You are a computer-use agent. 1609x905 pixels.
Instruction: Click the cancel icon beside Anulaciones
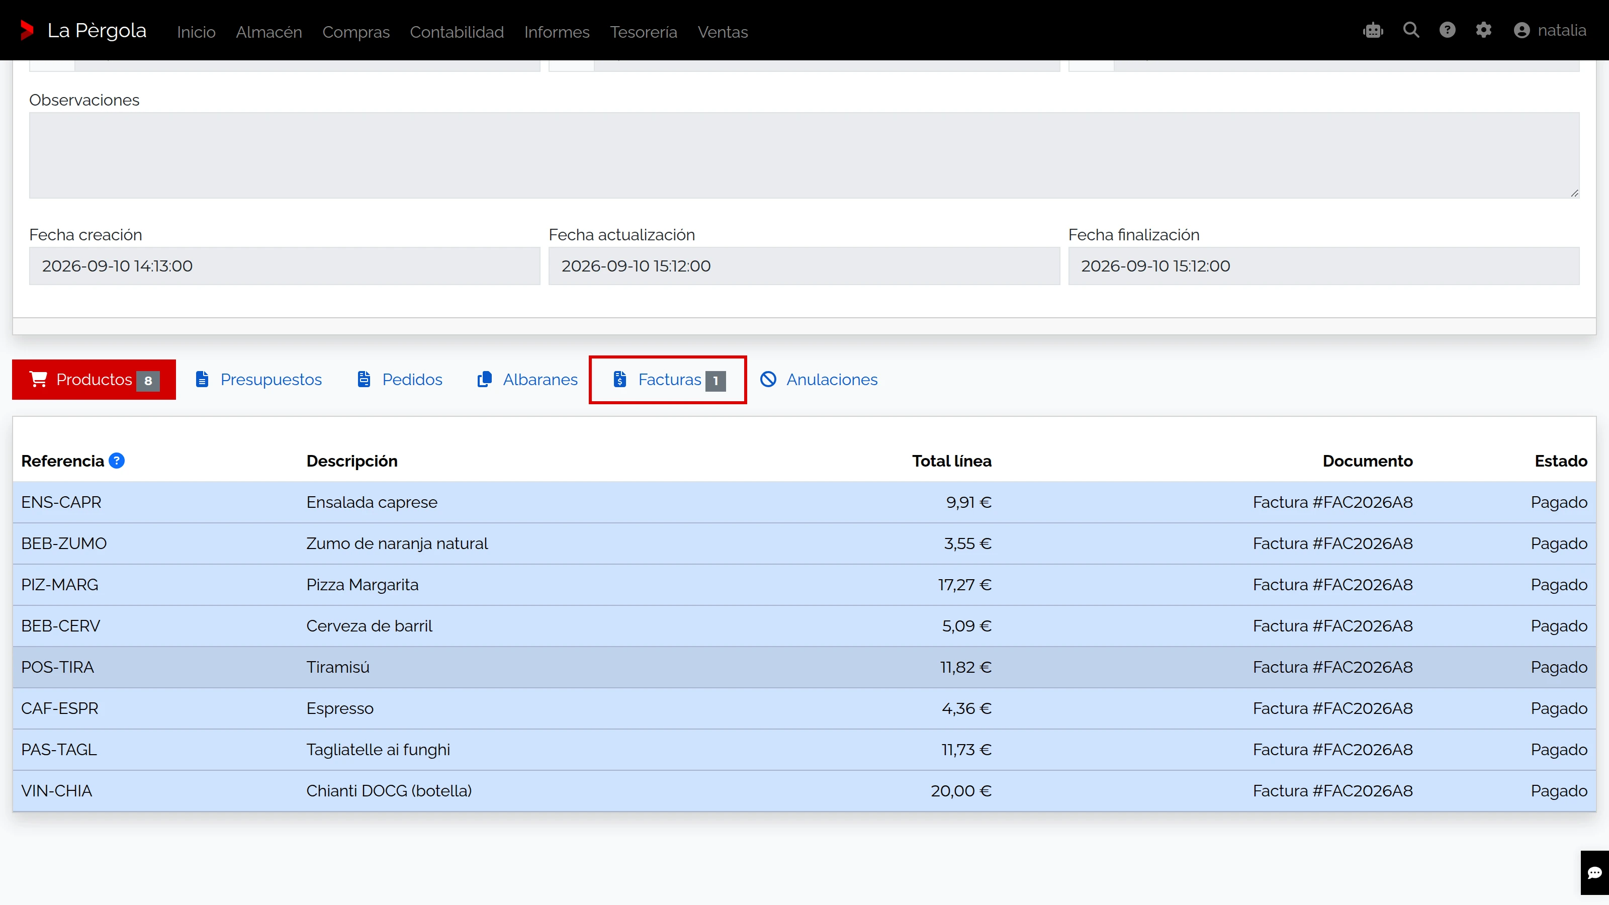point(768,379)
